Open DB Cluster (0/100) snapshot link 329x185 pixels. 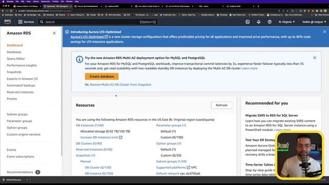[x=98, y=168]
